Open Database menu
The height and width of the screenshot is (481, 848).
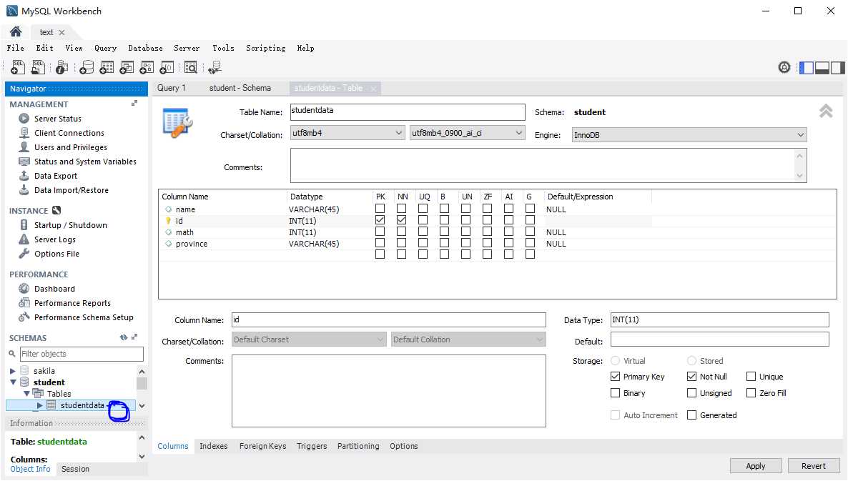pos(145,48)
